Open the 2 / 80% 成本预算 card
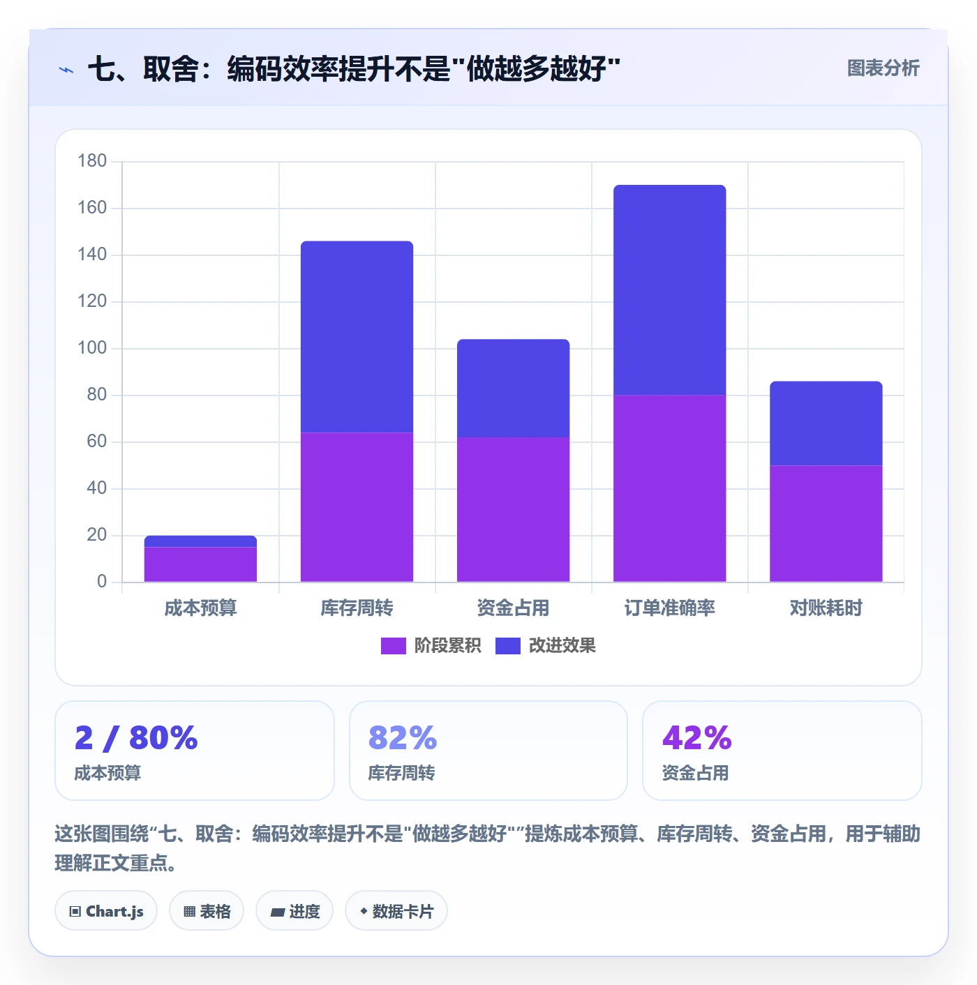This screenshot has width=977, height=985. (195, 751)
